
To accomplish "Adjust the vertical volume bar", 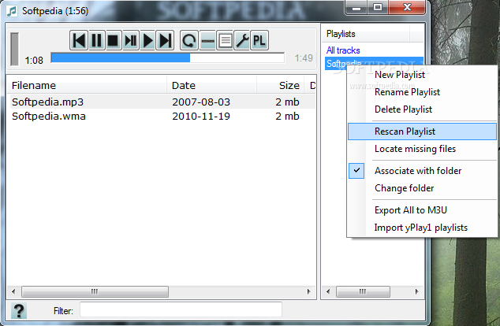I will click(x=14, y=49).
